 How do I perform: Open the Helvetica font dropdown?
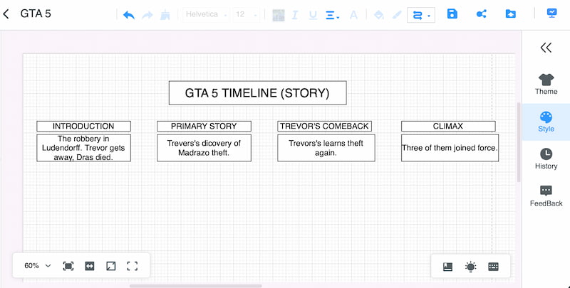[x=206, y=14]
